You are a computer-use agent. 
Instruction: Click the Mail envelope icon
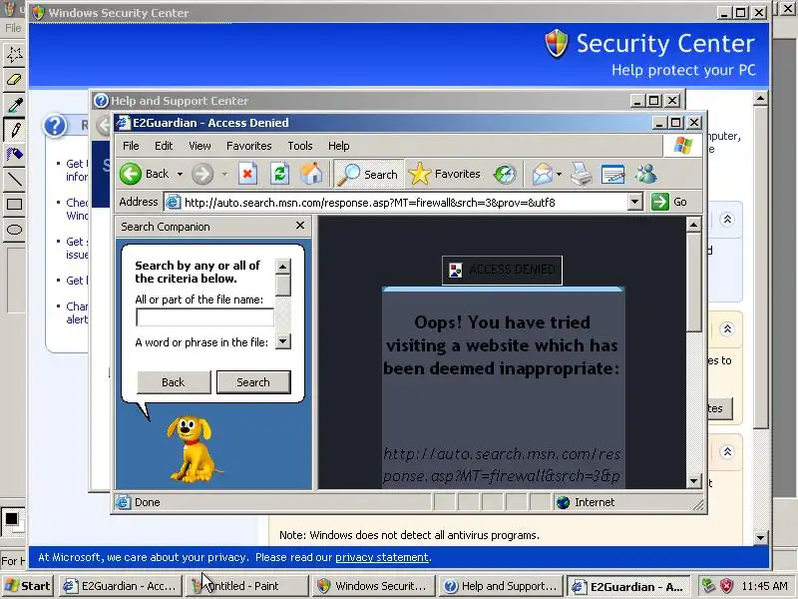(542, 174)
